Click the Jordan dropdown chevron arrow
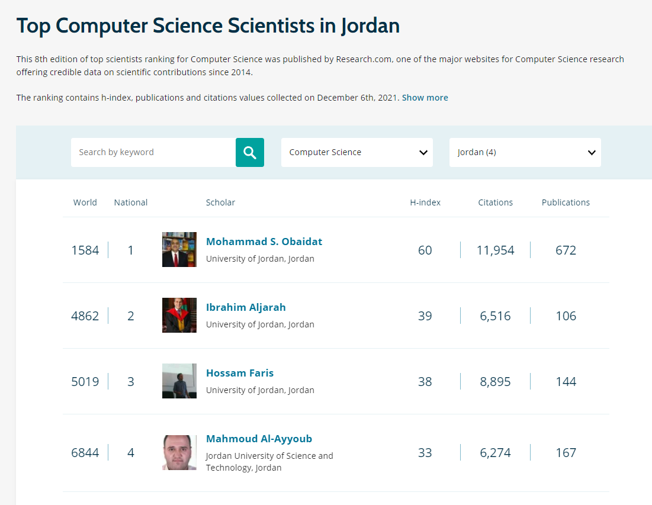The image size is (652, 505). tap(592, 153)
